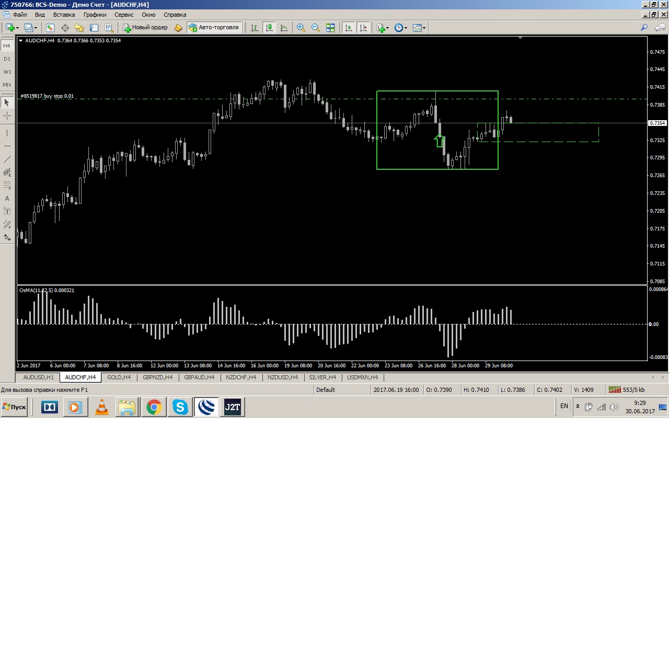Switch to the AUDUSD,H1 chart tab

[38, 377]
